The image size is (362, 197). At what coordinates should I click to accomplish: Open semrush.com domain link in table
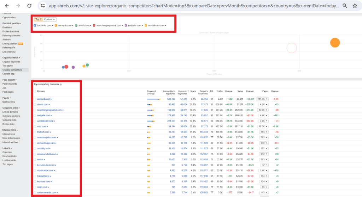click(43, 99)
